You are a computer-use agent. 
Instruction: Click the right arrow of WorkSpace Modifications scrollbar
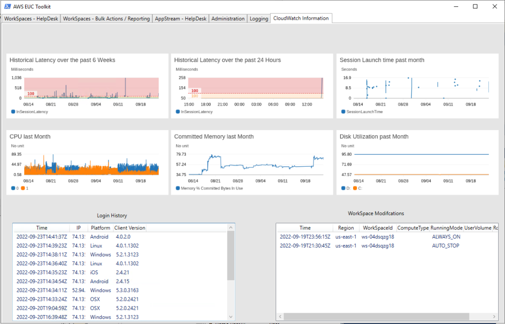494,316
